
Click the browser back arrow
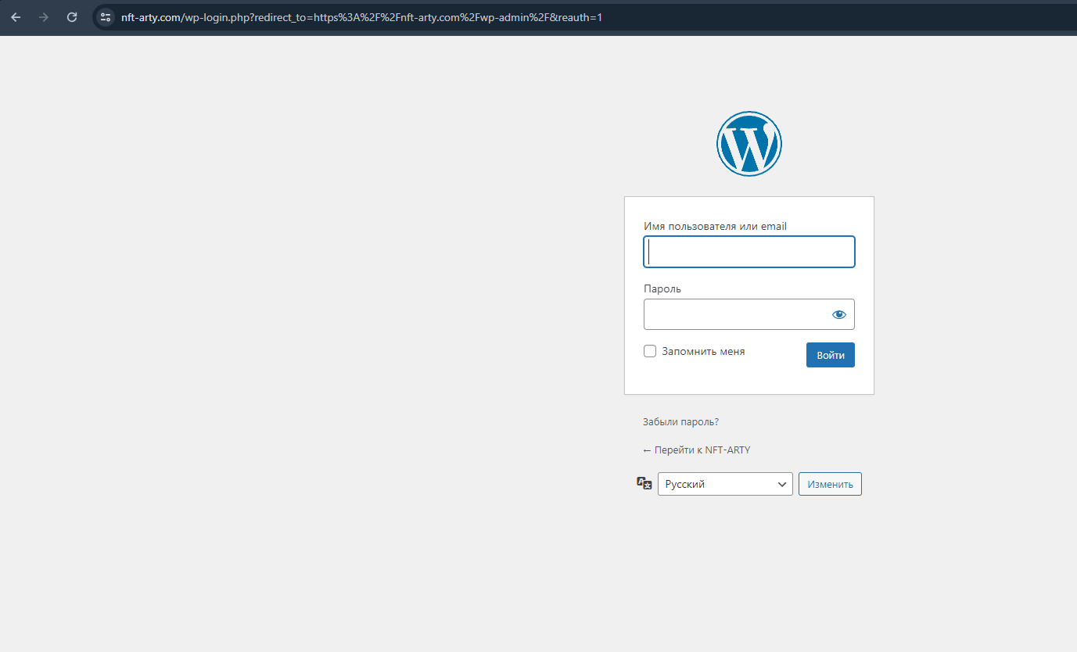16,17
